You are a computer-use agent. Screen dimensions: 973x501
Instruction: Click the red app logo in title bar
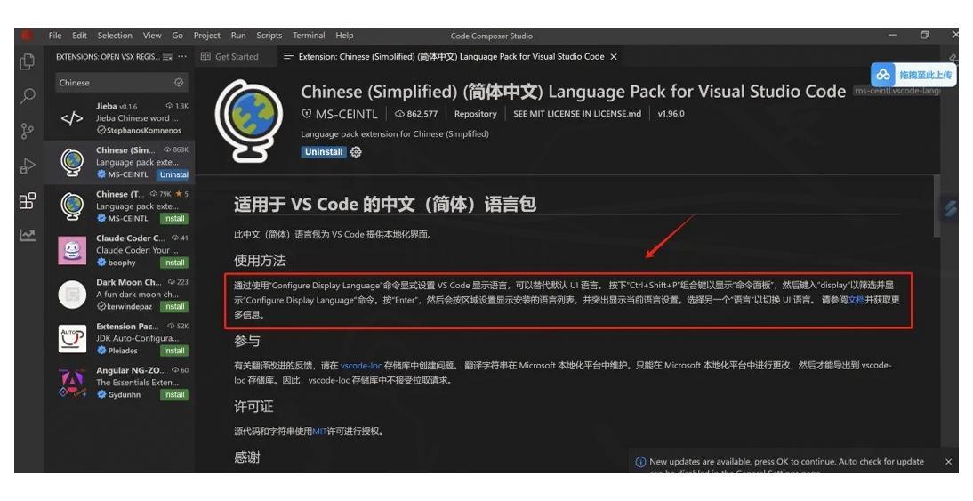pos(27,36)
